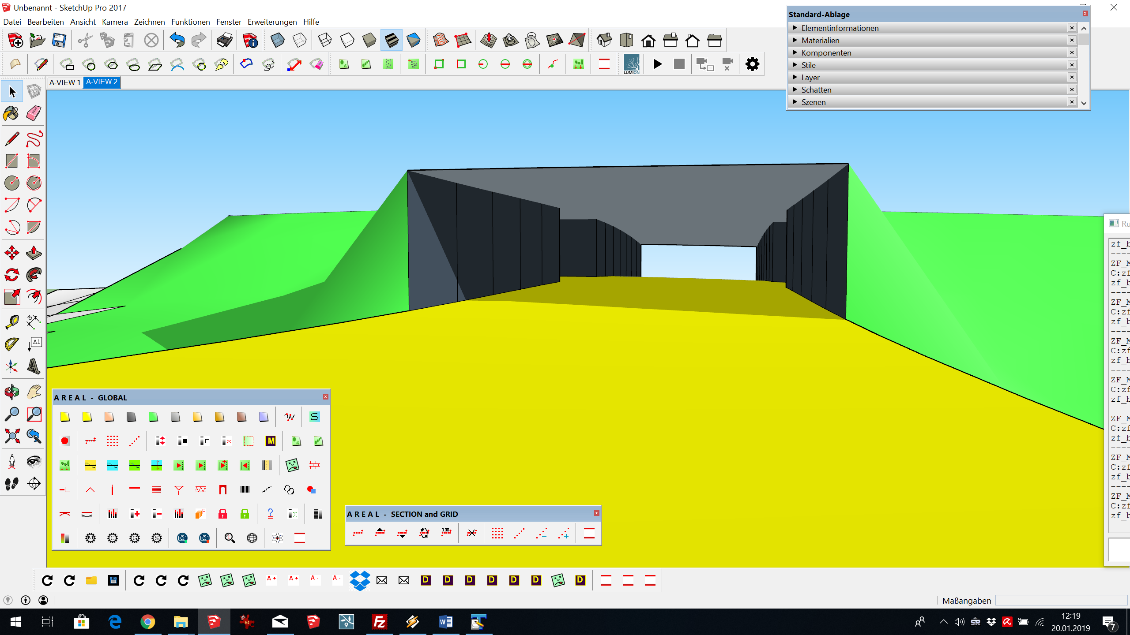Image resolution: width=1130 pixels, height=635 pixels.
Task: Open the Erweiterungen menu
Action: tap(272, 22)
